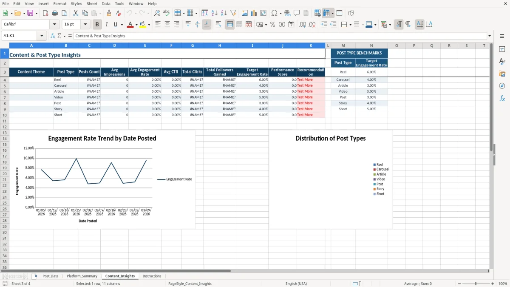Expand the formula bar input line
The width and height of the screenshot is (510, 287).
click(x=490, y=36)
